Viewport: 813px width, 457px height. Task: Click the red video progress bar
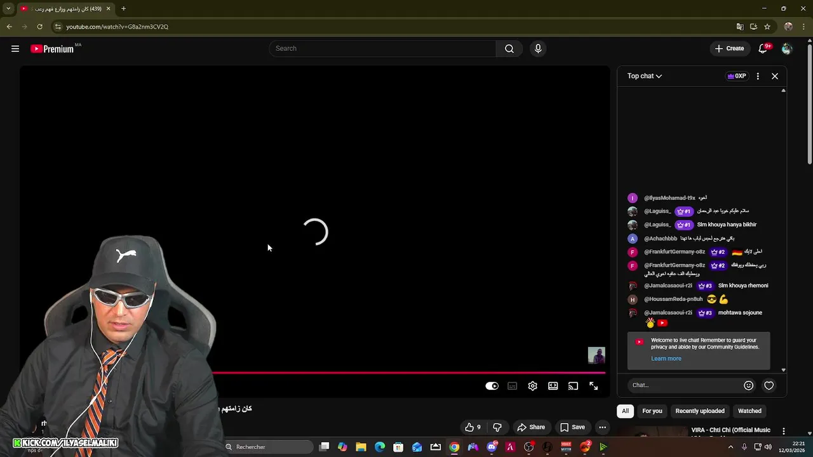(x=408, y=373)
